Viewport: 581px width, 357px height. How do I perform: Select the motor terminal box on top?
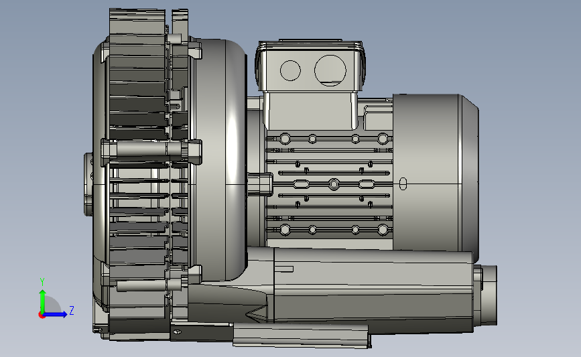pyautogui.click(x=310, y=84)
